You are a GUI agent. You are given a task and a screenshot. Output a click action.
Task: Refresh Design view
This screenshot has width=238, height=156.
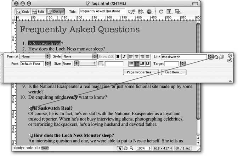coord(161,12)
